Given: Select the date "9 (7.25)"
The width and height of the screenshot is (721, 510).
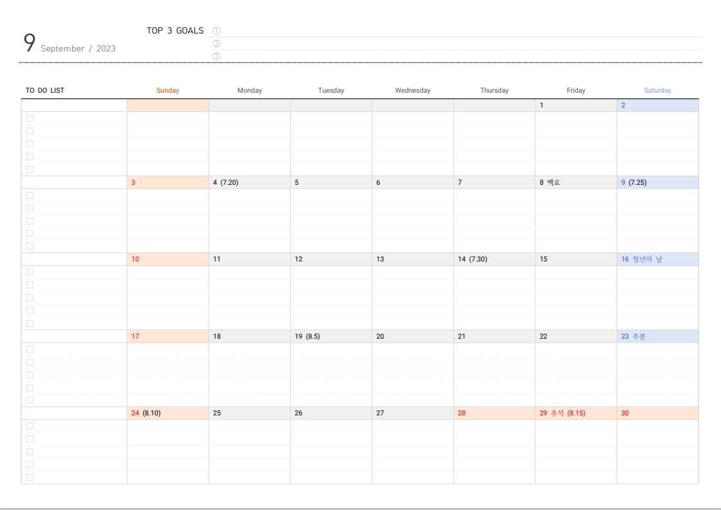Looking at the screenshot, I should pyautogui.click(x=658, y=182).
